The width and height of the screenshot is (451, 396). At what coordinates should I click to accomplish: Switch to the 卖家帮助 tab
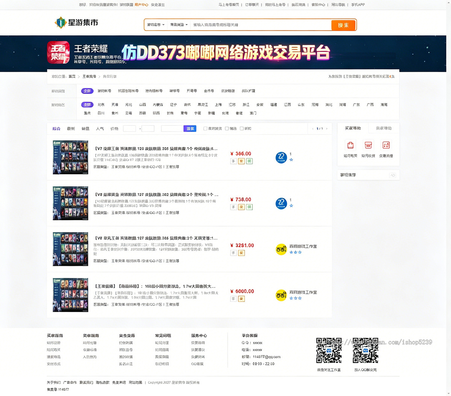[x=384, y=128]
